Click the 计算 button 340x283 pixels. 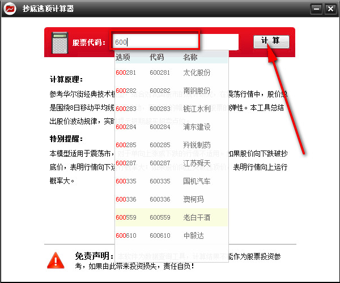pyautogui.click(x=271, y=42)
